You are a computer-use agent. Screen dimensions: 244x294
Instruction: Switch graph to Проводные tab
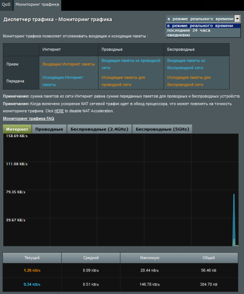(x=49, y=129)
